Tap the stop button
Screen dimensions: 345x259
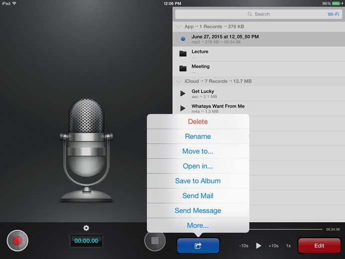pos(155,241)
